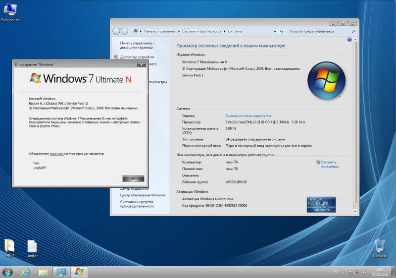Focus the Поиск в панели управления field
Screen dimensions: 396x278
coord(319,31)
